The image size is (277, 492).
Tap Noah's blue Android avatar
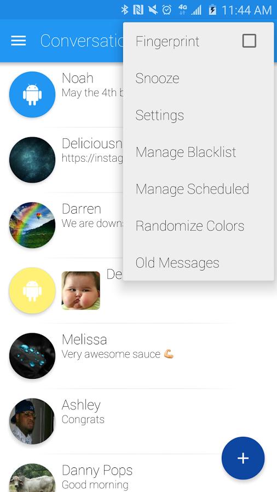click(x=32, y=95)
